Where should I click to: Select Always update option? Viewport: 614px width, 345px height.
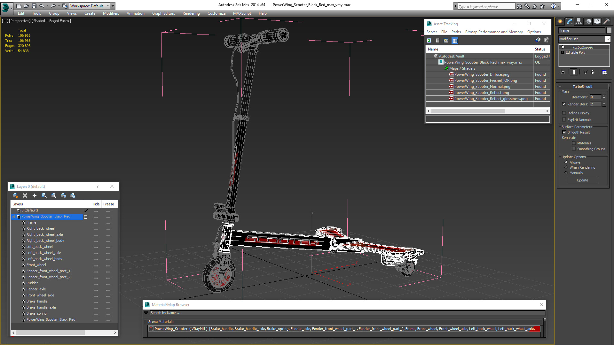tap(566, 162)
